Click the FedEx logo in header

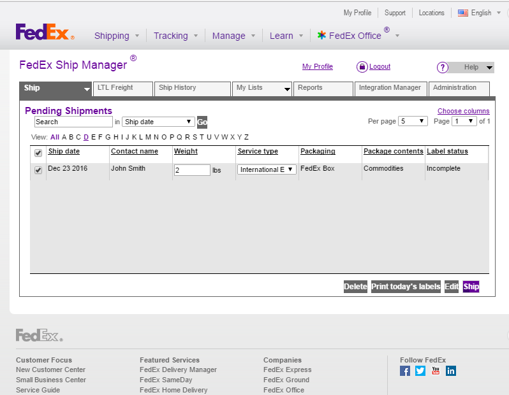point(45,32)
